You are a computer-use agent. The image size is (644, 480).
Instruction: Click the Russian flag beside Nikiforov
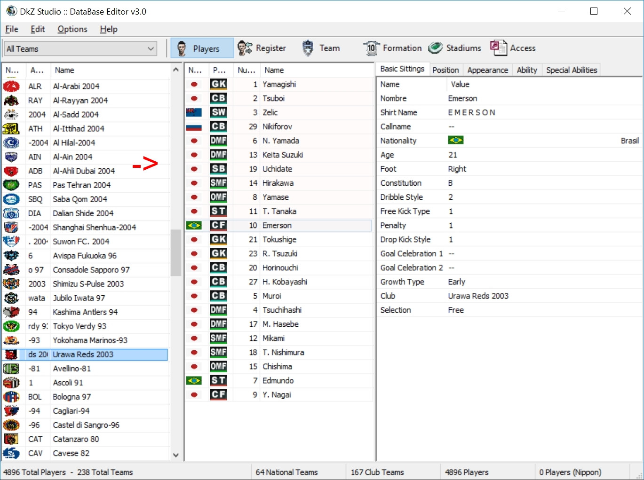pos(194,126)
